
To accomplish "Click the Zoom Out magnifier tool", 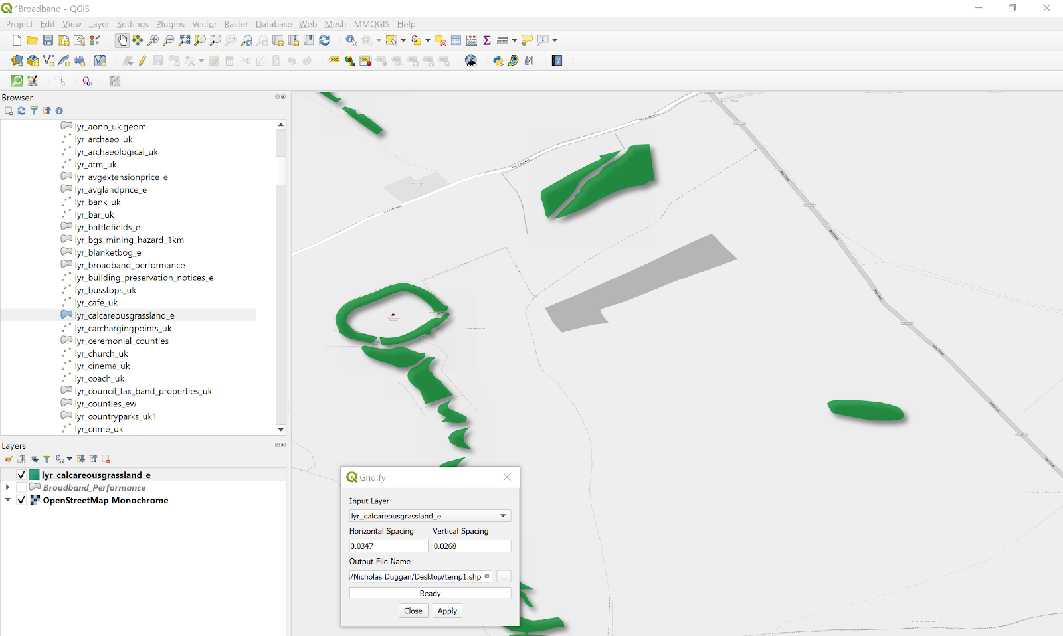I will 169,40.
